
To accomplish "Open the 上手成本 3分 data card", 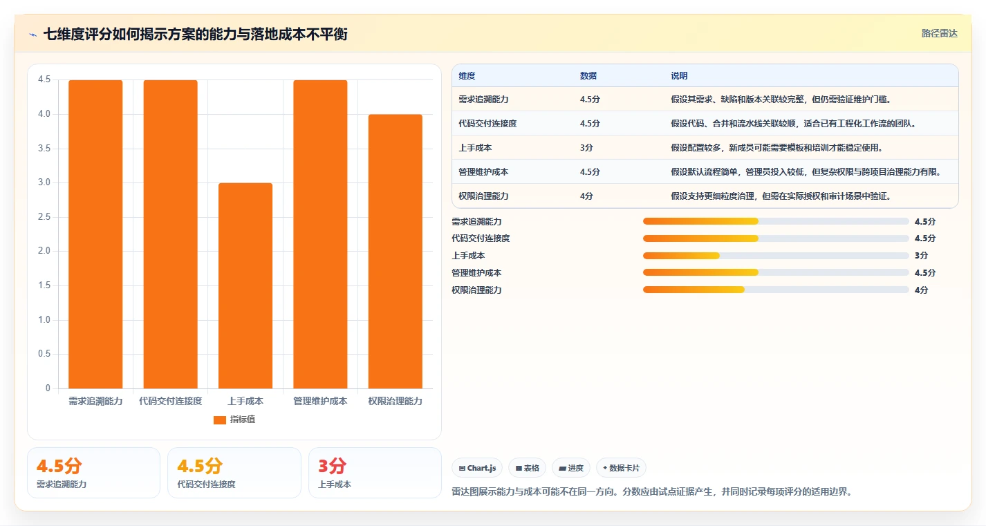I will (375, 473).
